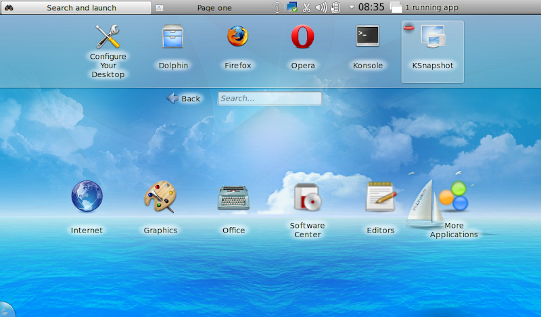This screenshot has height=317, width=541.
Task: Remove KSnapshot from favorites with red minus
Action: click(x=408, y=28)
